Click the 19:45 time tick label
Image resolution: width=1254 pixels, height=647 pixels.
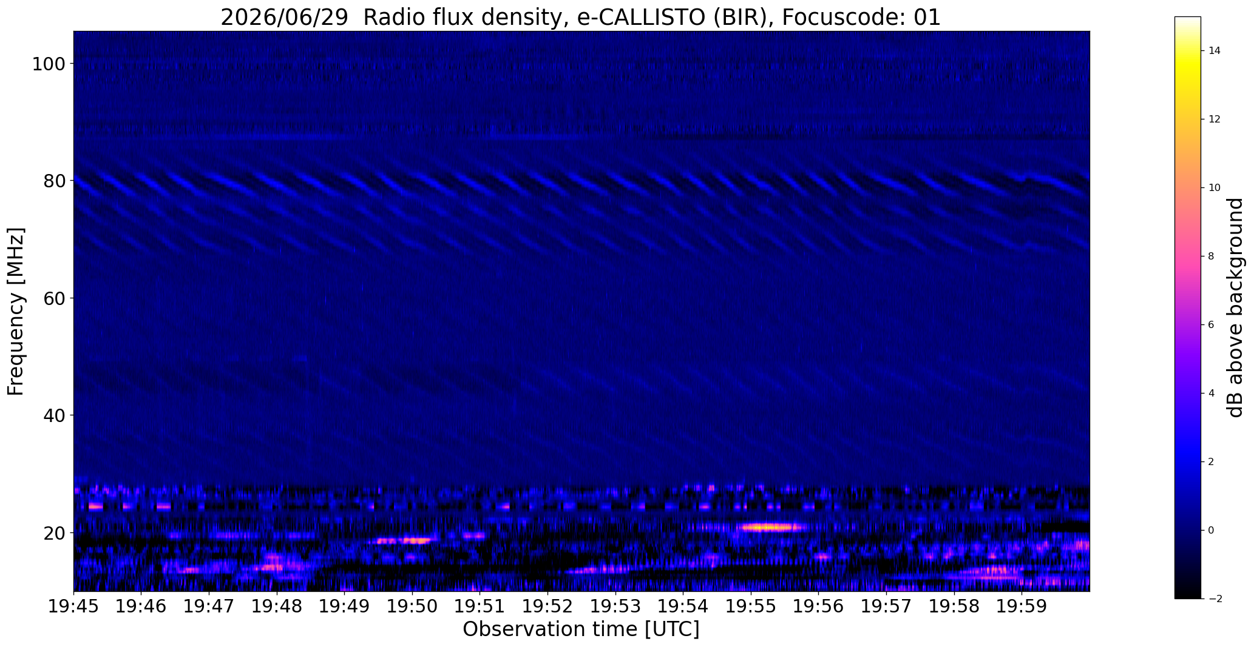click(x=73, y=606)
